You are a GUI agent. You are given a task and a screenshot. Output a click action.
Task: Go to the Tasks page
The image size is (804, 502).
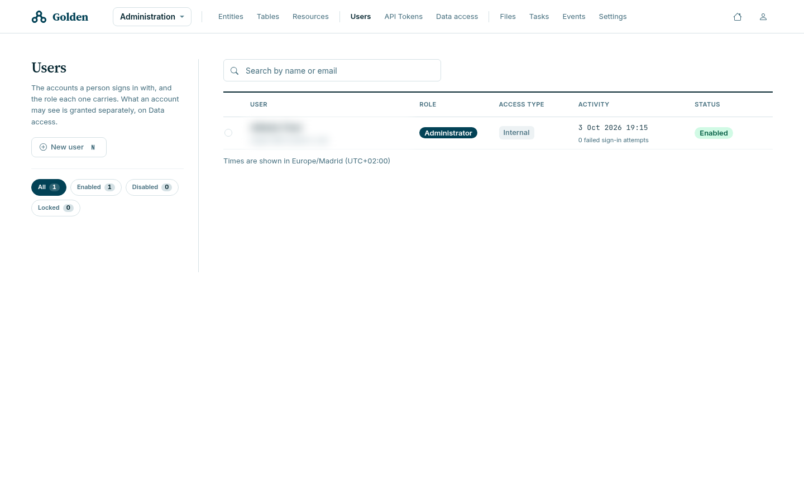tap(539, 17)
